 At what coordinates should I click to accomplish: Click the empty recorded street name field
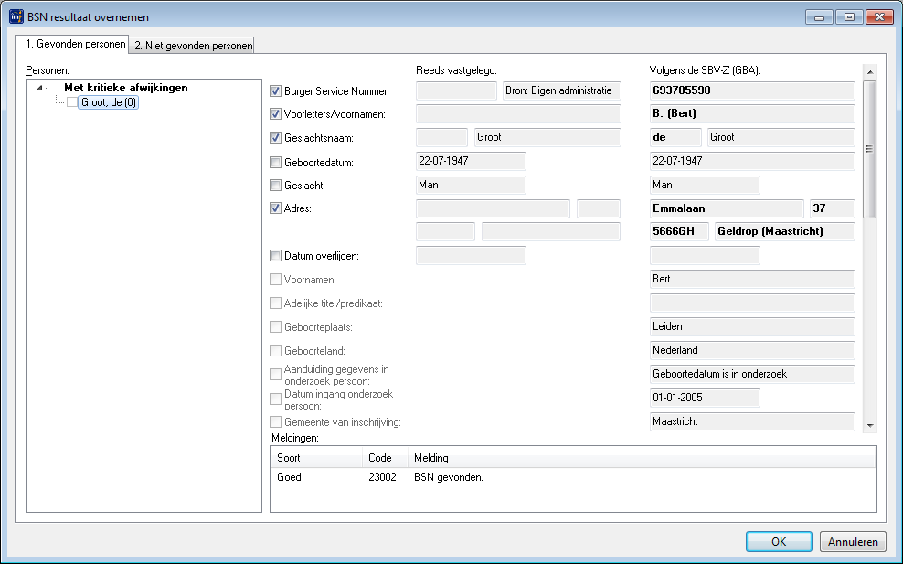click(493, 208)
